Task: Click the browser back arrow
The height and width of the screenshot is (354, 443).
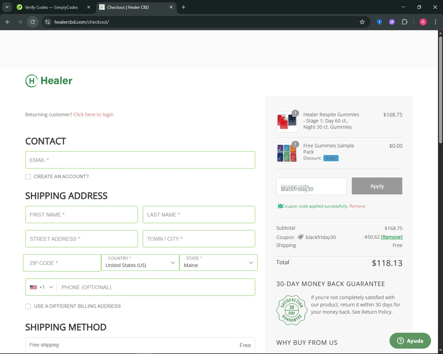Action: 8,22
